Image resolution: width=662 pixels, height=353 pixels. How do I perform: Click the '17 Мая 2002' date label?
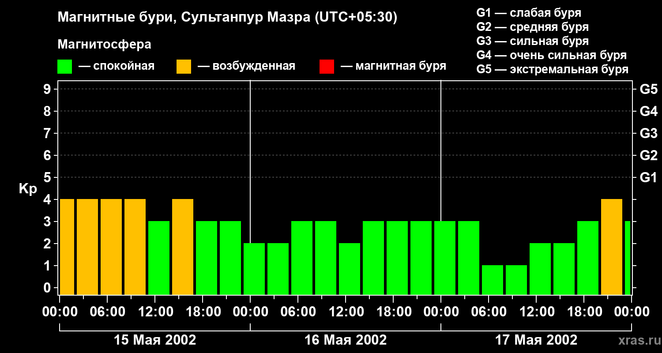click(536, 340)
